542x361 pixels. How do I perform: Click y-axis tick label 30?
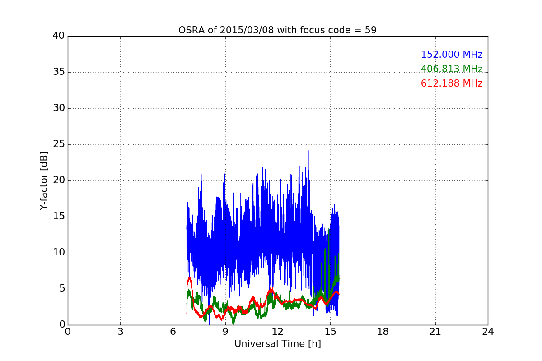(59, 108)
